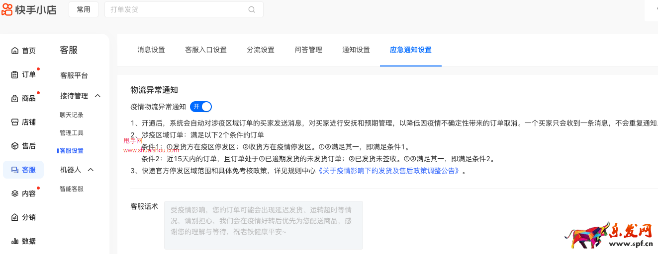658x254 pixels.
Task: Click the 快手小店 logo icon
Action: click(x=7, y=9)
